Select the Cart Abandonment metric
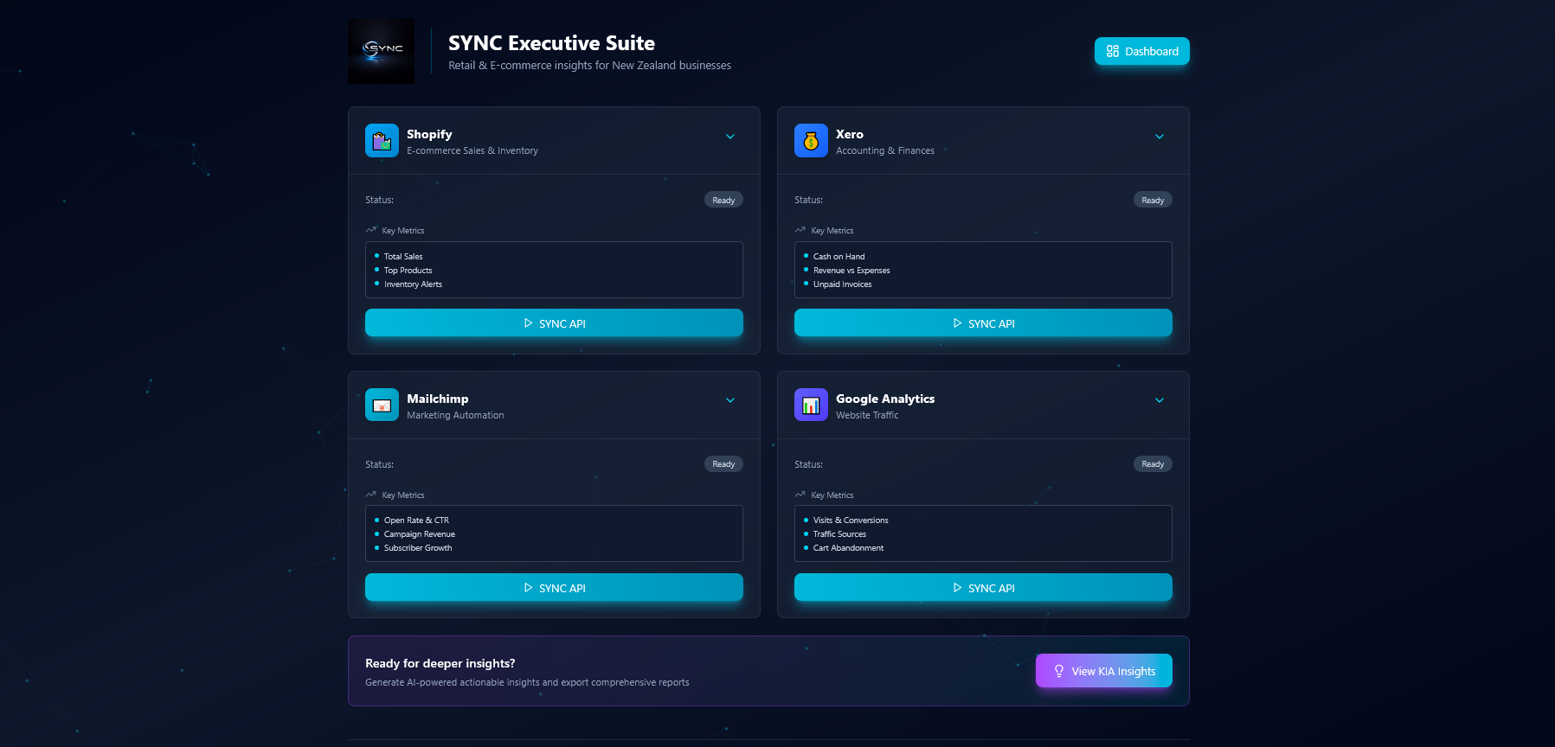 coord(848,548)
